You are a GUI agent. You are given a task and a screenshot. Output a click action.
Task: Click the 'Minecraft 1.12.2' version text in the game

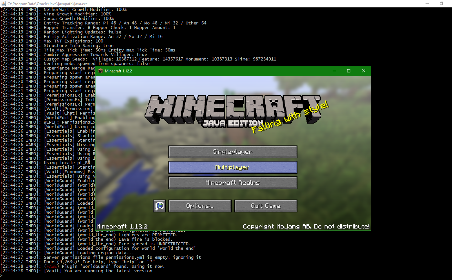(x=122, y=227)
